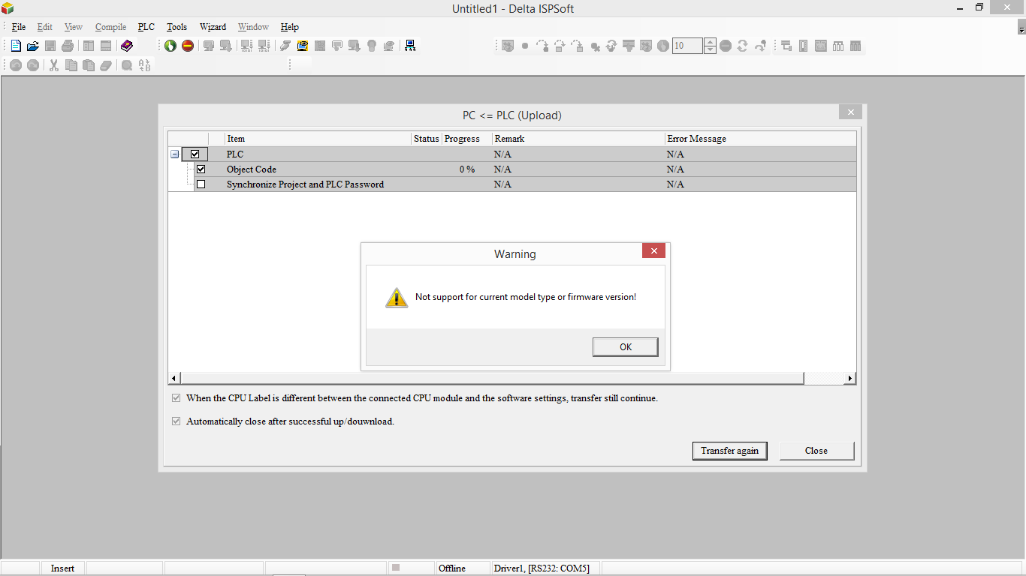Click the eraser Delete icon

click(106, 65)
